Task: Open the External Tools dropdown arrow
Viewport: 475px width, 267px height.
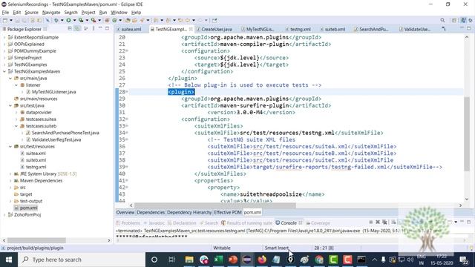Action: click(99, 20)
